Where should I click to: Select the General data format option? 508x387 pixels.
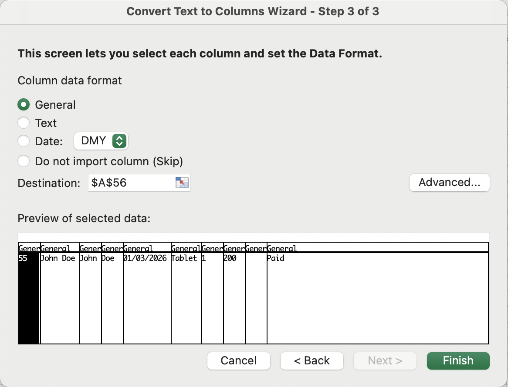pyautogui.click(x=24, y=105)
